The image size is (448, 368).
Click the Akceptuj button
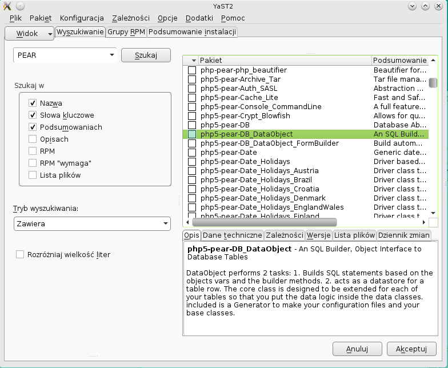click(x=411, y=349)
